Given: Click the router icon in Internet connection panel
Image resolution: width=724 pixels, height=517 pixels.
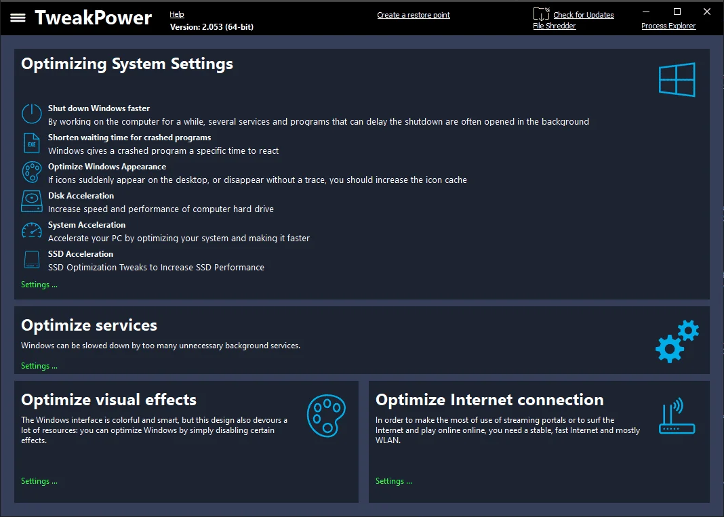Looking at the screenshot, I should pyautogui.click(x=677, y=416).
